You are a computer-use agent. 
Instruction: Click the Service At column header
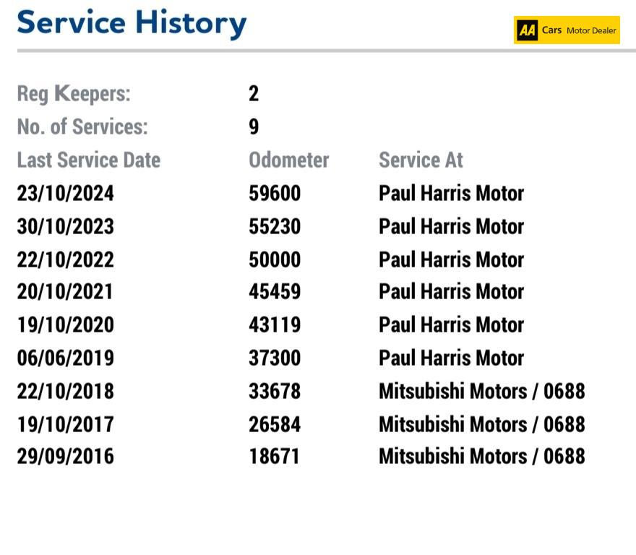(421, 160)
